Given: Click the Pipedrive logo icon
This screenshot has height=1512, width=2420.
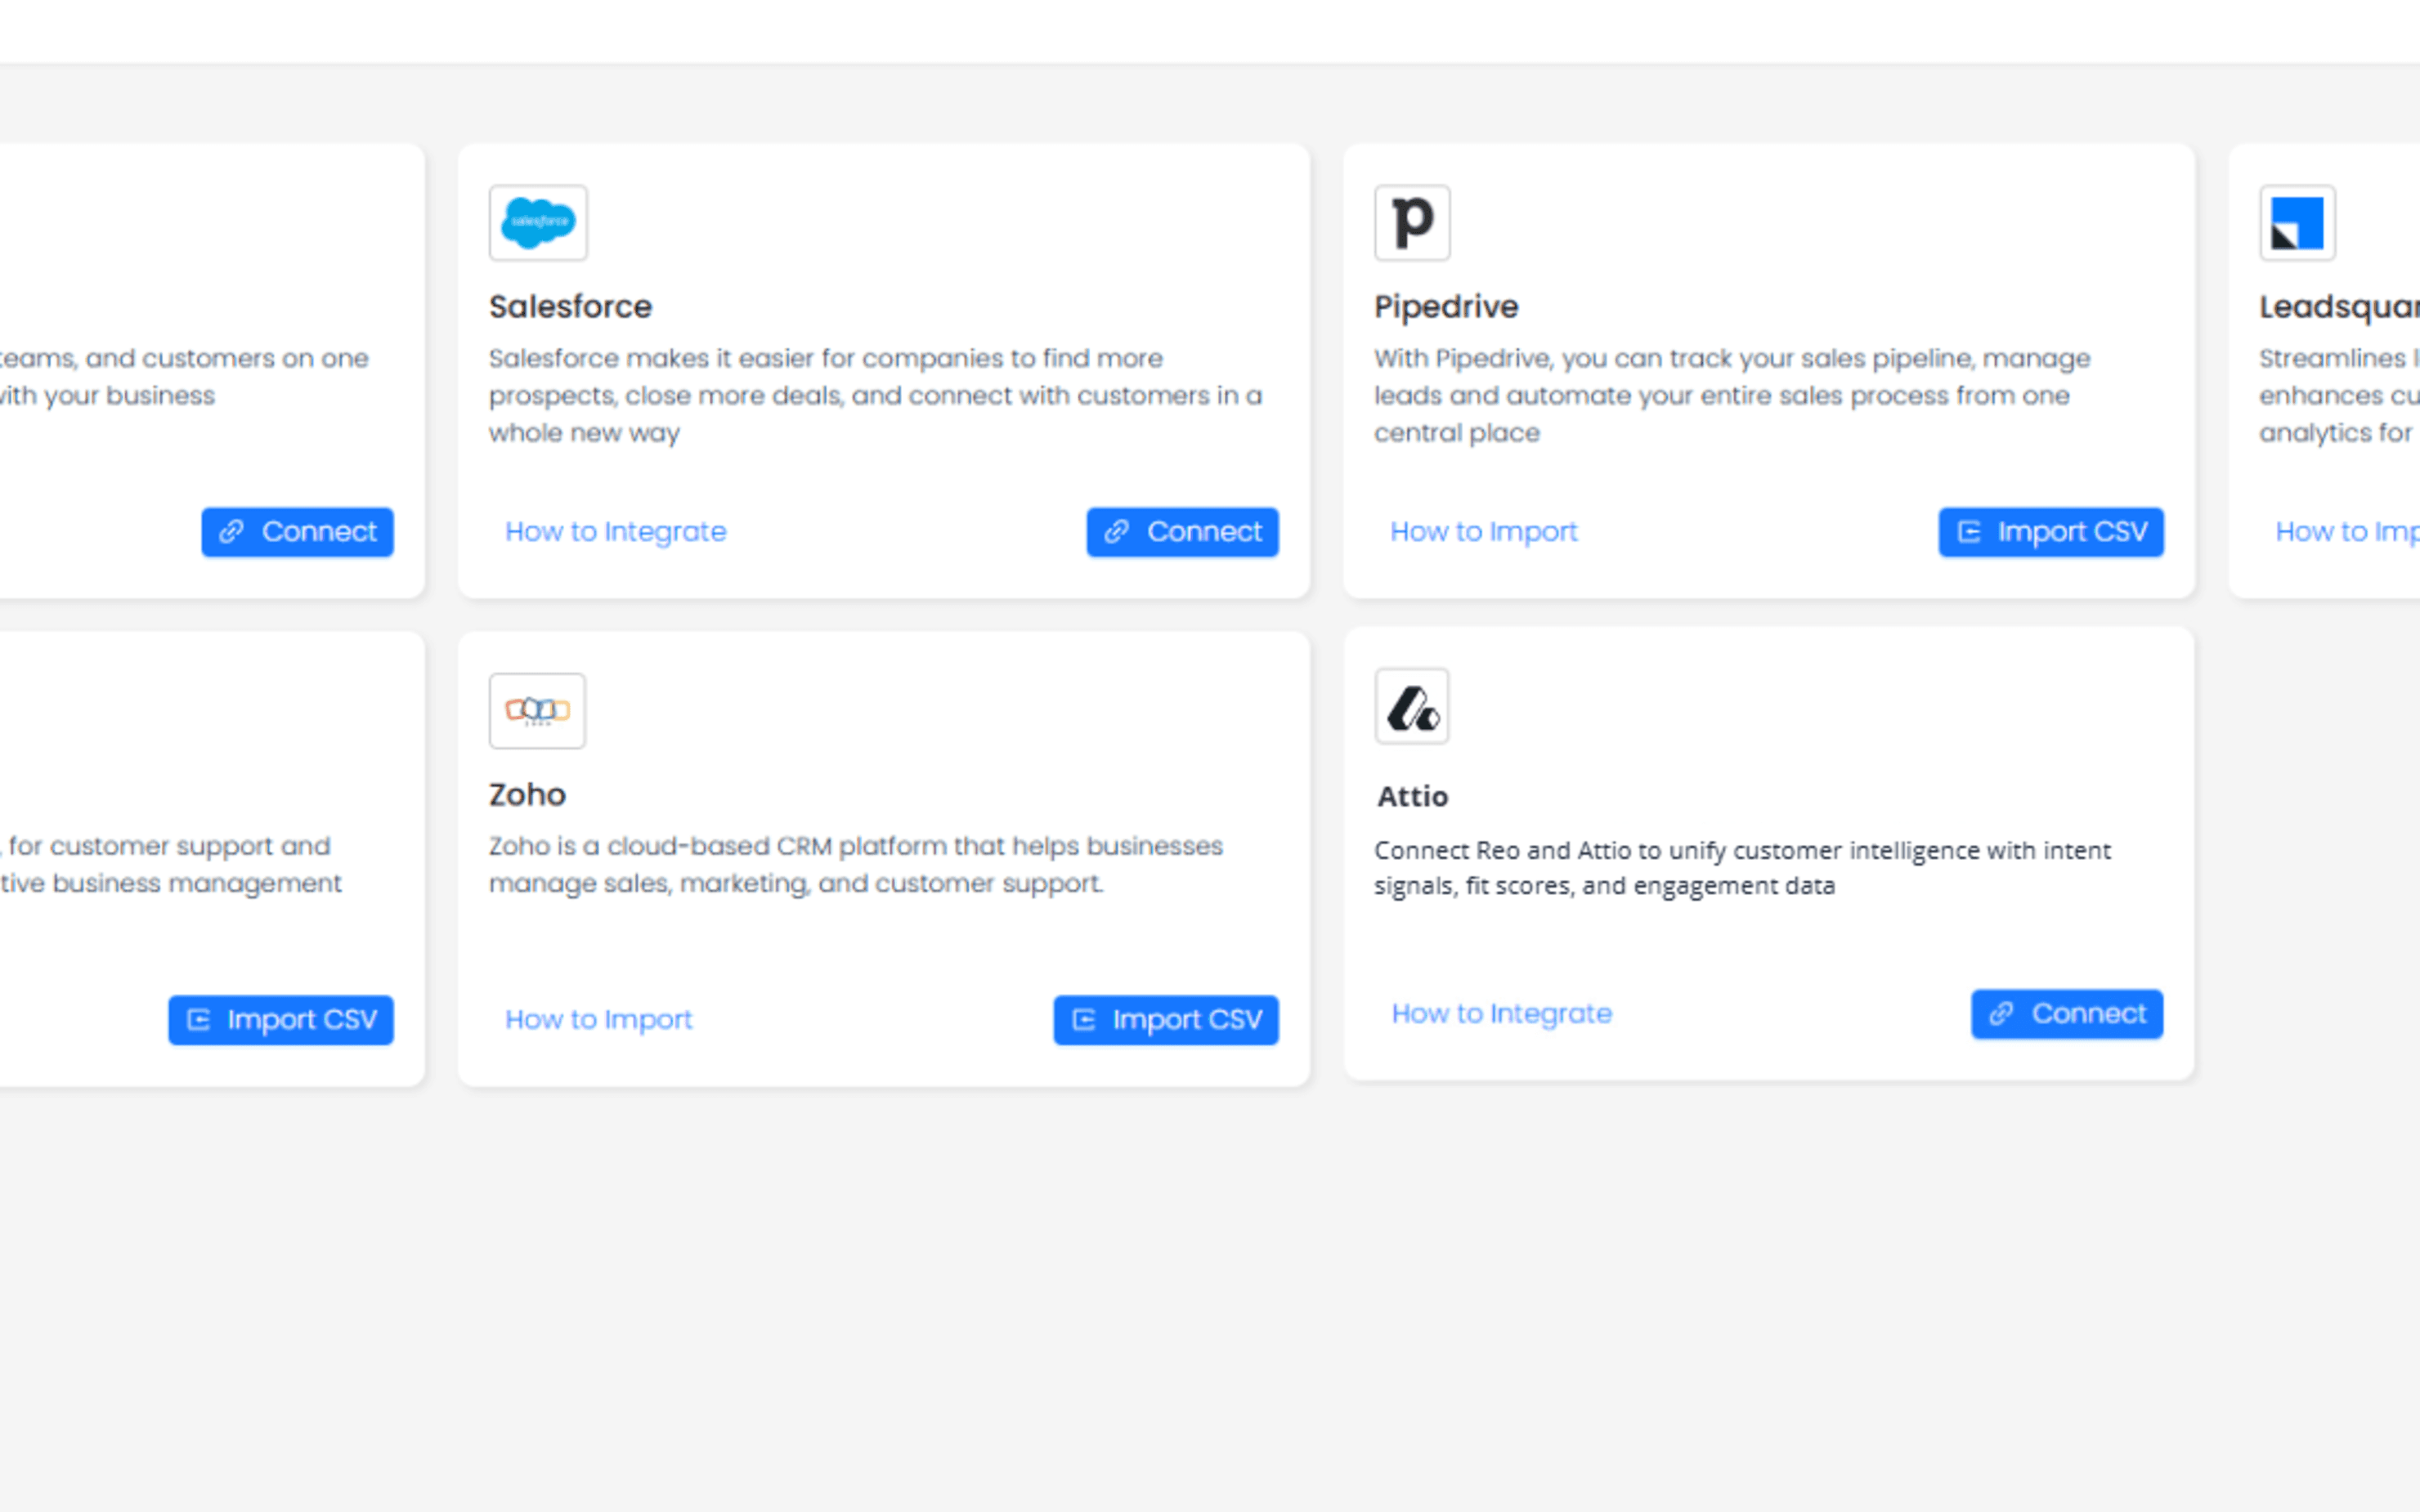Looking at the screenshot, I should [1412, 222].
